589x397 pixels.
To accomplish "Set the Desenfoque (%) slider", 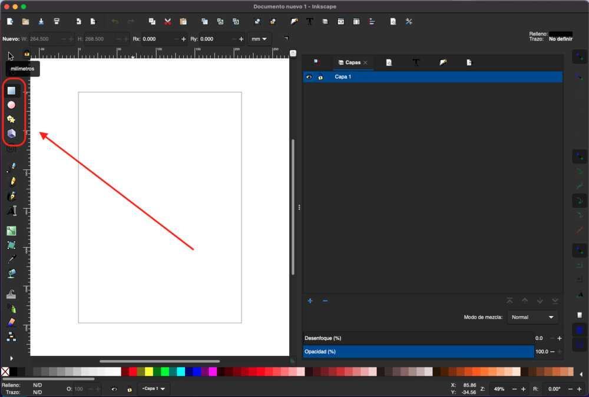I will click(418, 338).
